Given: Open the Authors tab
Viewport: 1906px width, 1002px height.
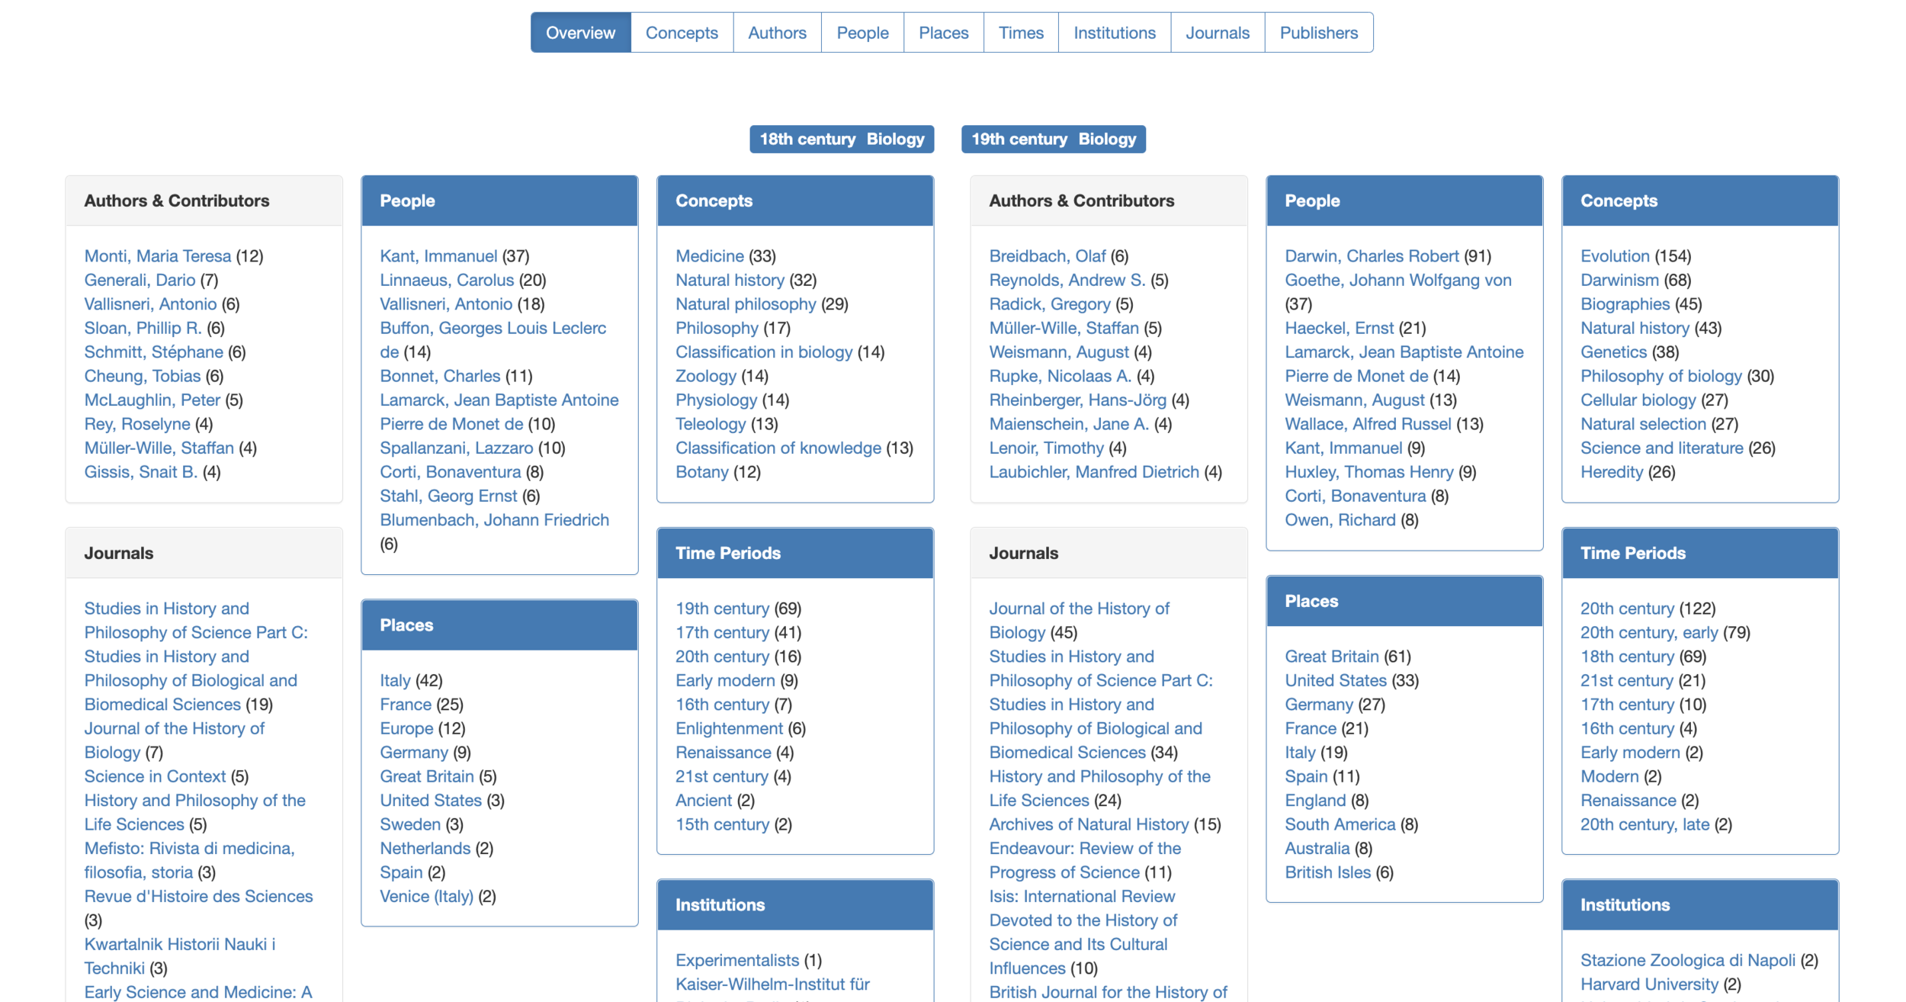Looking at the screenshot, I should point(777,33).
